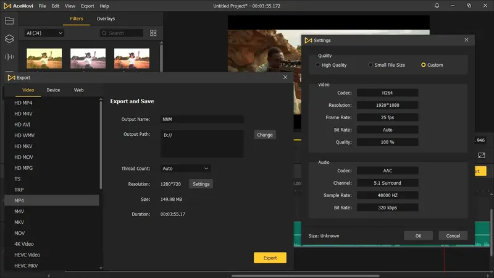494x278 pixels.
Task: Open the Overlays tab
Action: pyautogui.click(x=106, y=19)
